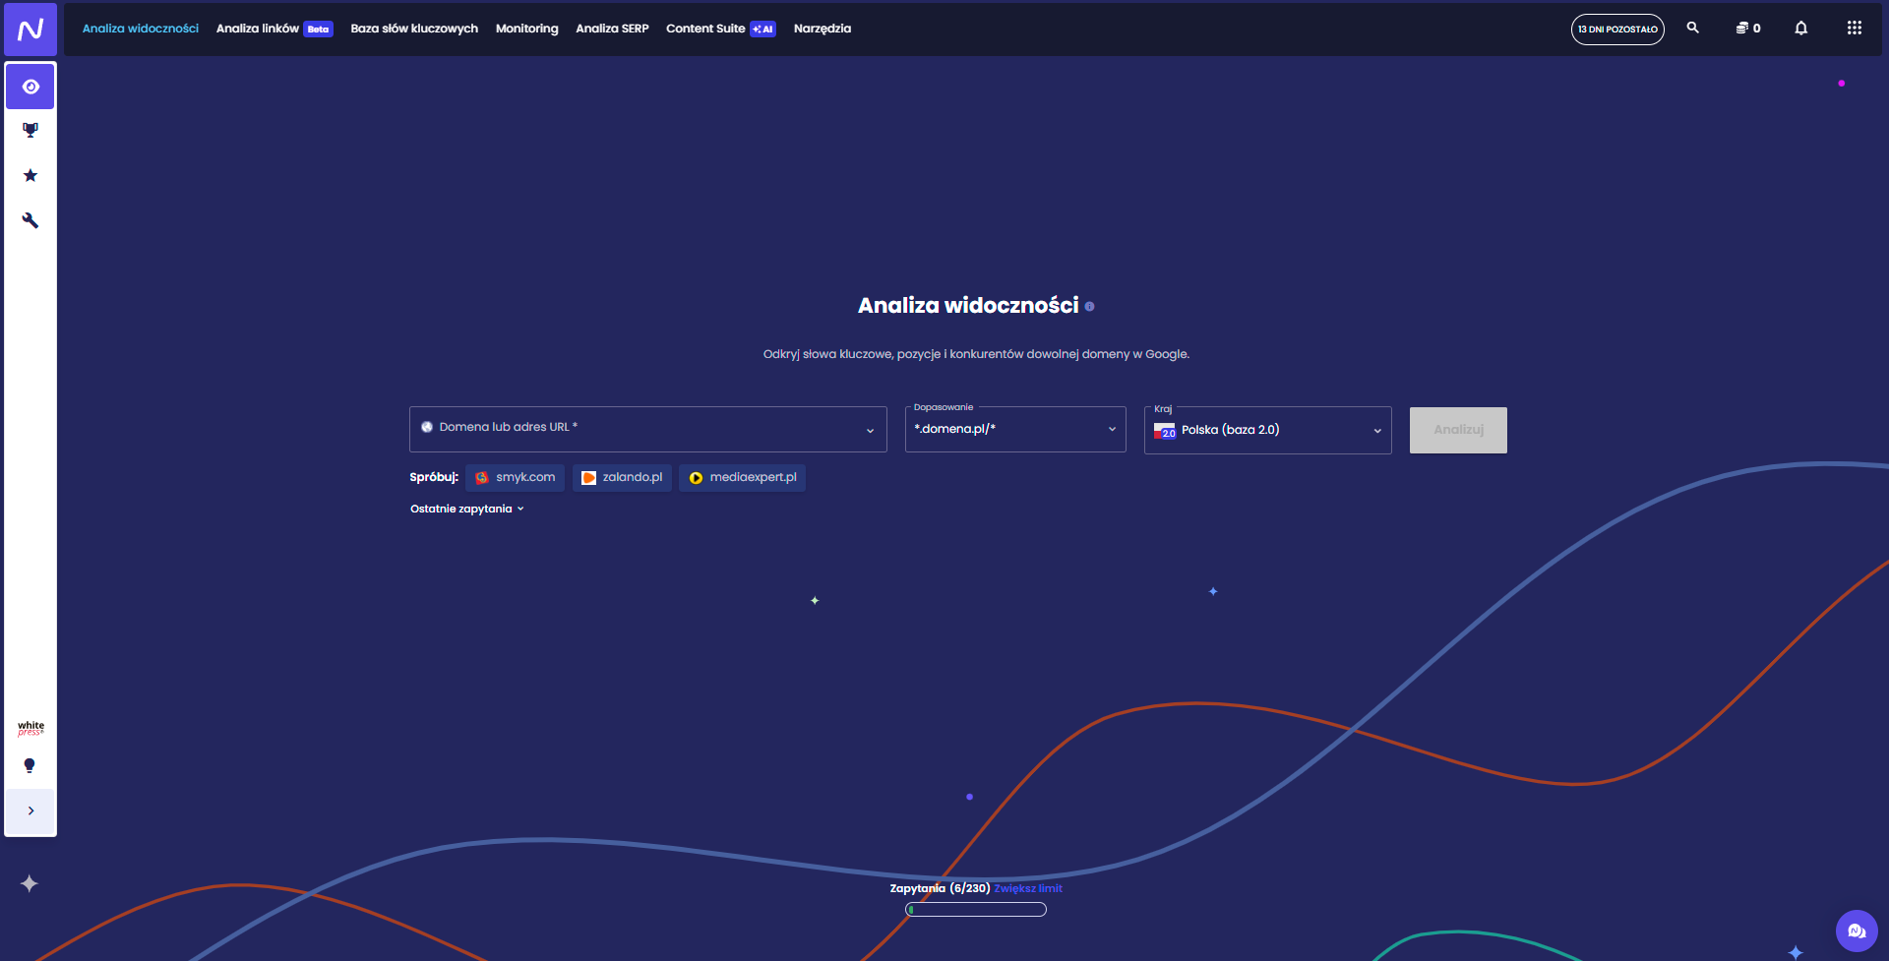Open the chat support bubble
1889x961 pixels.
[1856, 931]
